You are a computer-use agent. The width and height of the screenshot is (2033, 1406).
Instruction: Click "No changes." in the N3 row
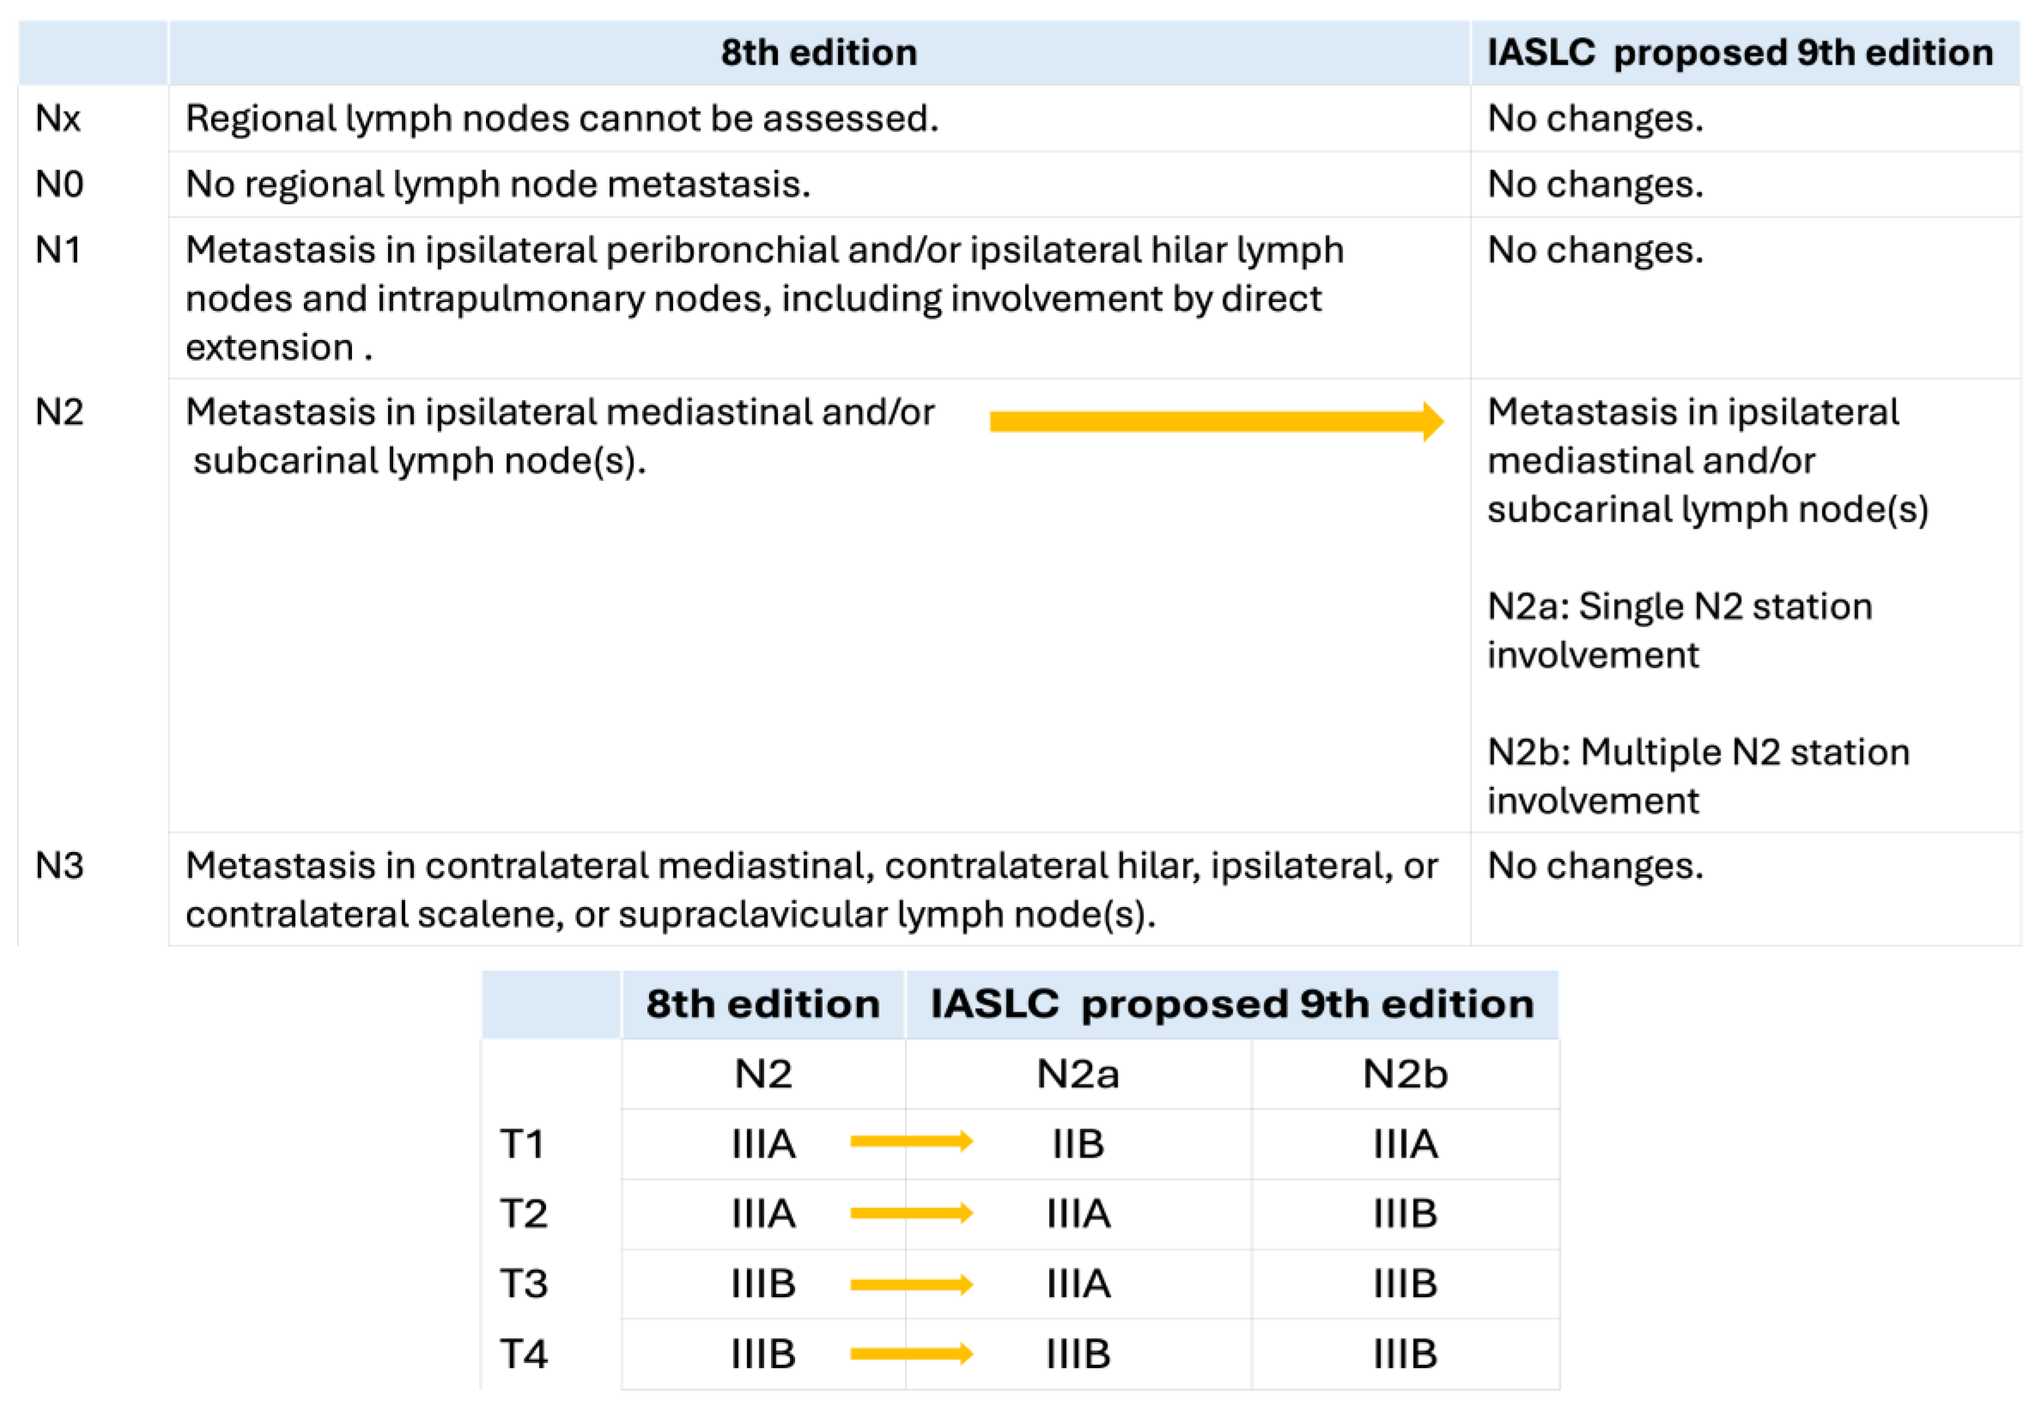click(1595, 866)
